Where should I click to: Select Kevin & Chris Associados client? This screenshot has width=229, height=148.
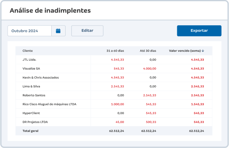[41, 78]
